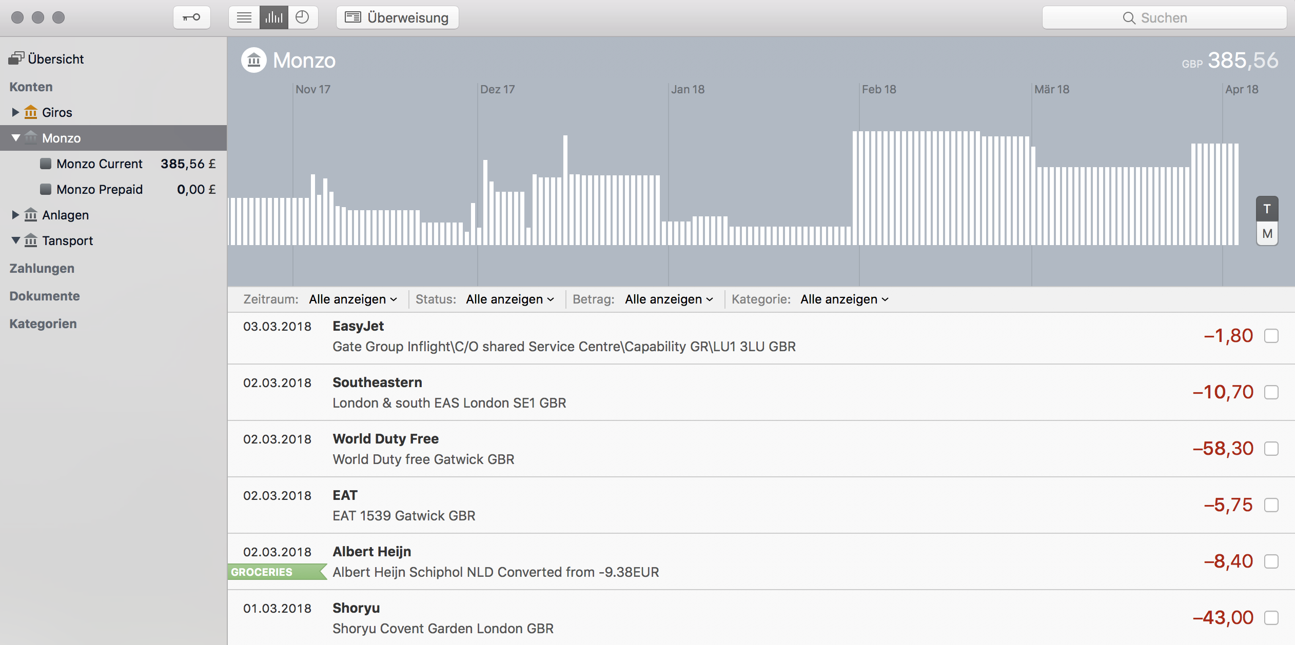Click the key lock icon button
The height and width of the screenshot is (645, 1295).
tap(191, 17)
